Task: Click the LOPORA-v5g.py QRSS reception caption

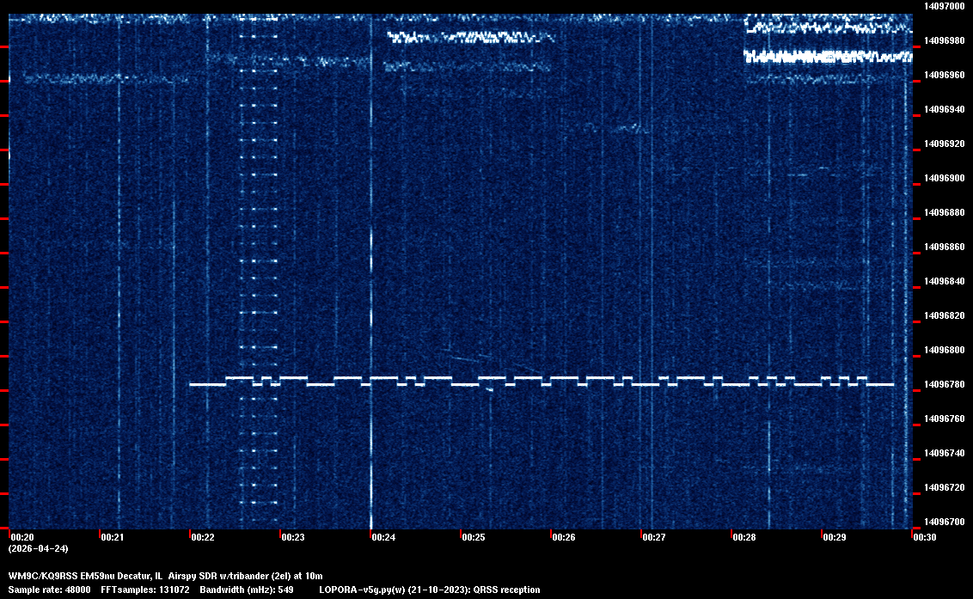Action: pyautogui.click(x=429, y=590)
